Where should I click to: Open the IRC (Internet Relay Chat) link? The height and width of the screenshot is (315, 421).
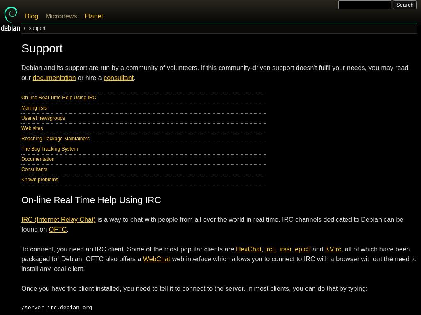click(58, 220)
